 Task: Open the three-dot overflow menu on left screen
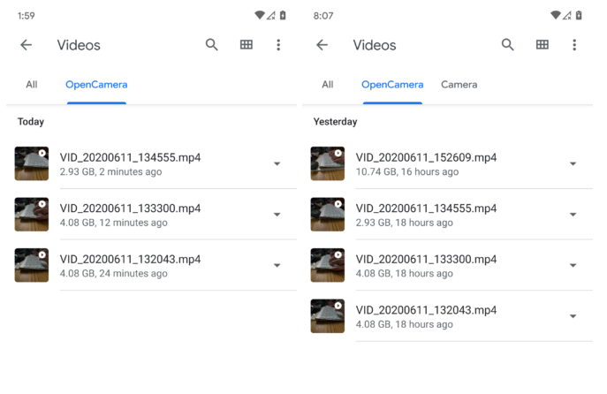pos(278,45)
